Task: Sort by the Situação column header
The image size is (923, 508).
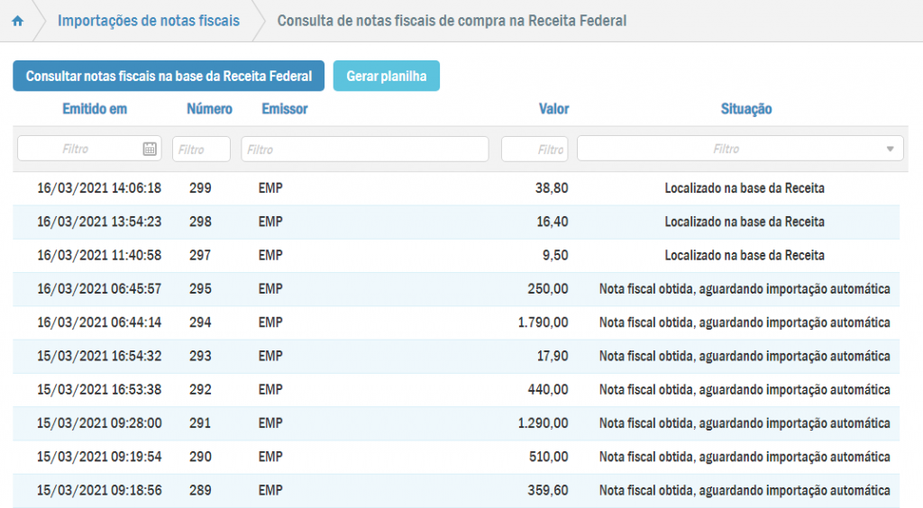Action: [745, 109]
